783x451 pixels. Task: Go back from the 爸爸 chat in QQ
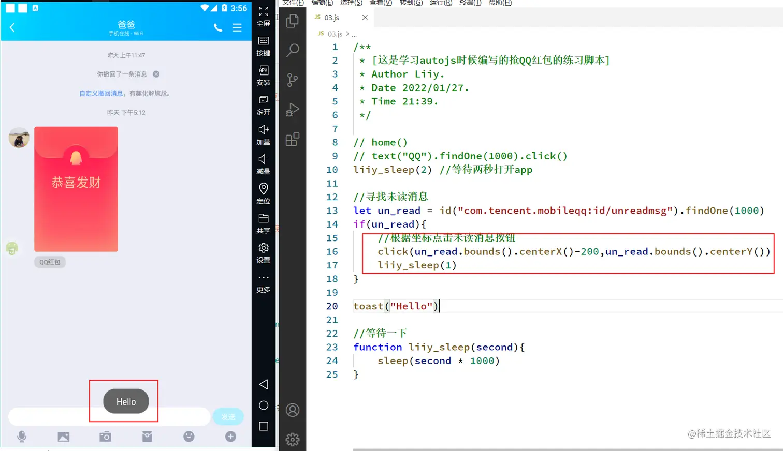tap(12, 27)
